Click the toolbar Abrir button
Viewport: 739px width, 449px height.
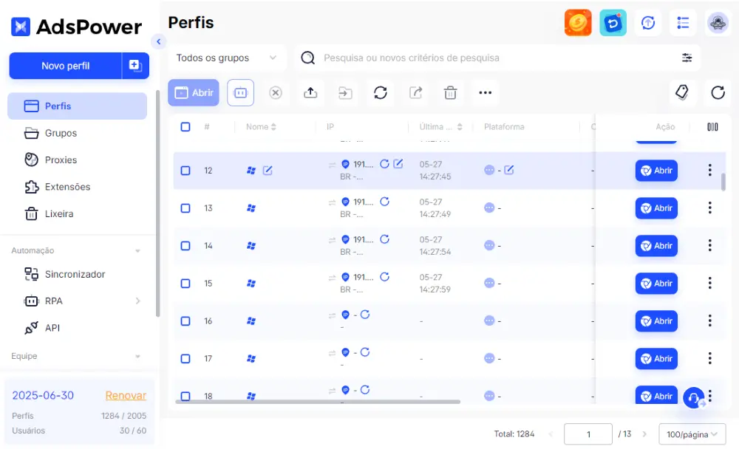coord(194,93)
